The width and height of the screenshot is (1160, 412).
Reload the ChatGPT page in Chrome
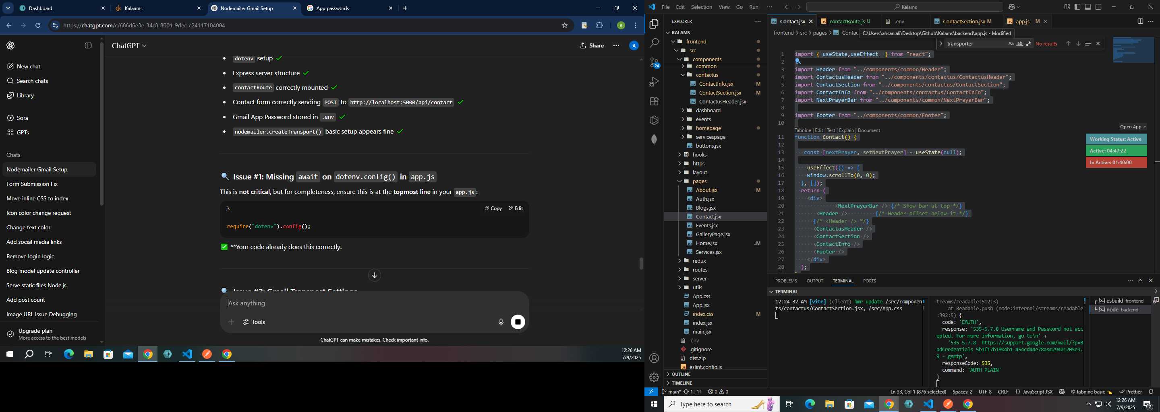click(x=38, y=26)
